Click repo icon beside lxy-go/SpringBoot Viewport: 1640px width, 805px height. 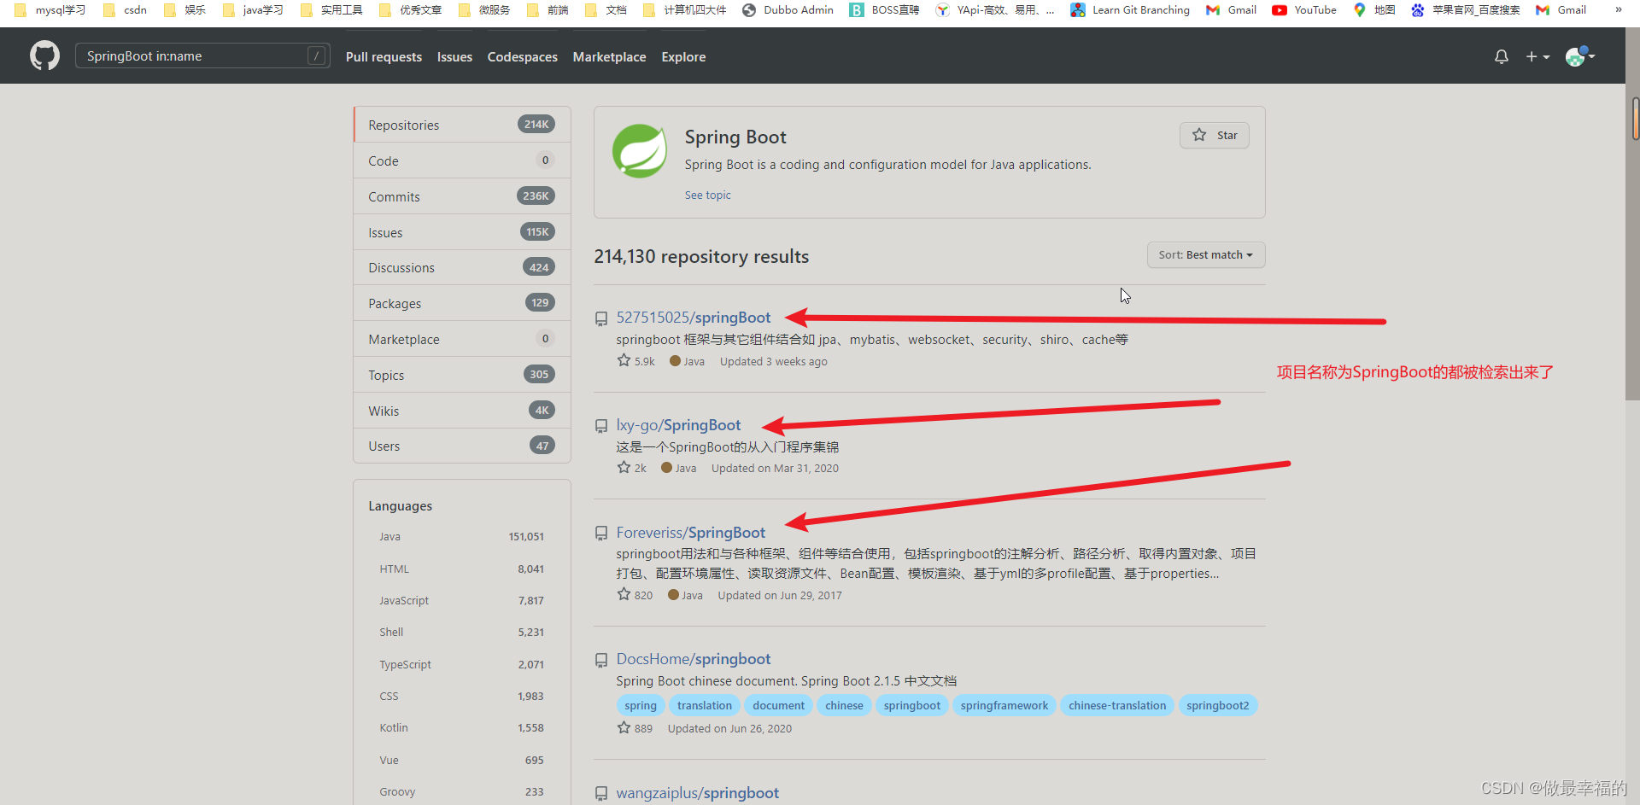tap(601, 426)
